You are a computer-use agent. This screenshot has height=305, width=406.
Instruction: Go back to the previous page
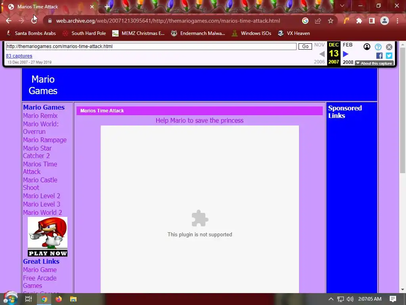9,21
